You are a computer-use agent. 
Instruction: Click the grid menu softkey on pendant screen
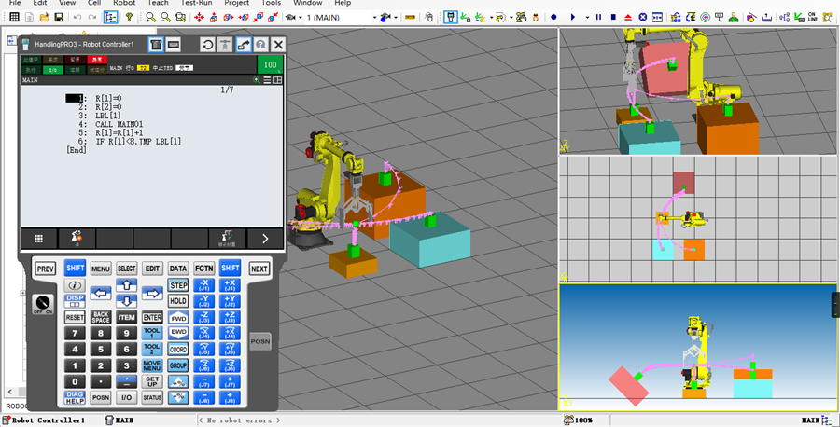click(38, 239)
